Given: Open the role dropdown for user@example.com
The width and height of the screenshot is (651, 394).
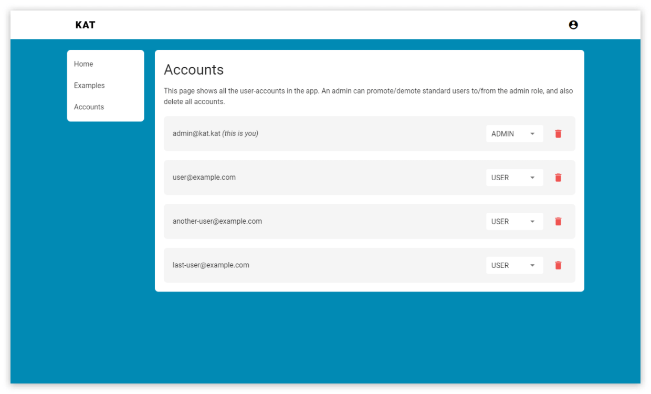Looking at the screenshot, I should [x=514, y=178].
